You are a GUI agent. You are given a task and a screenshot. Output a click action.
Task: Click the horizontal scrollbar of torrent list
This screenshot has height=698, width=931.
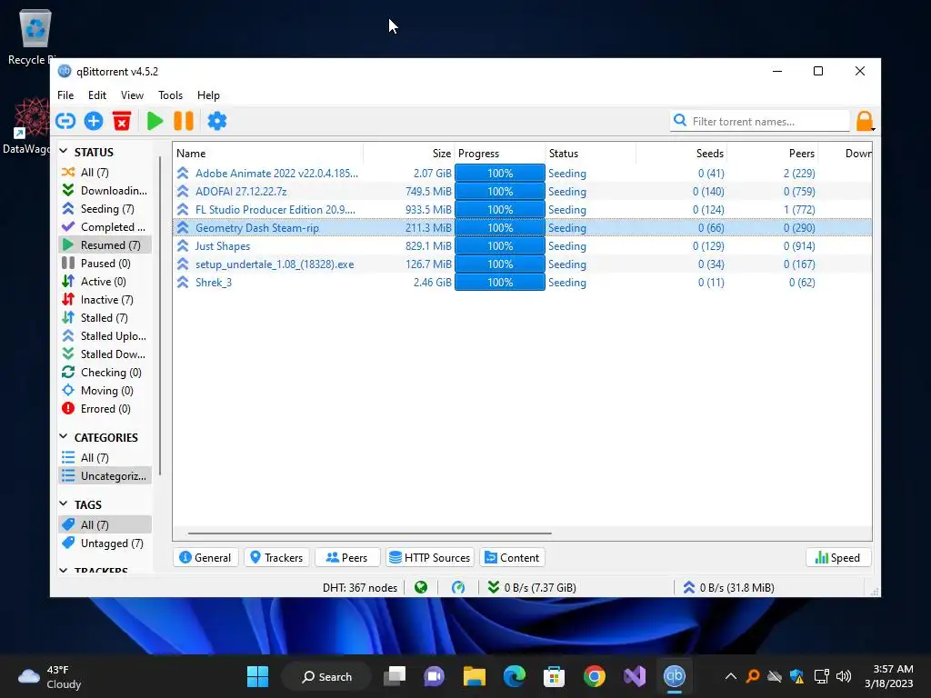(x=370, y=533)
